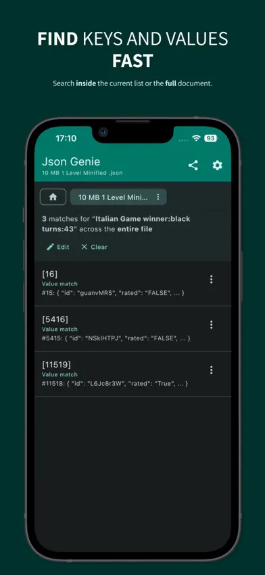Clear the current search
Viewport: 265px width, 575px height.
(x=94, y=247)
